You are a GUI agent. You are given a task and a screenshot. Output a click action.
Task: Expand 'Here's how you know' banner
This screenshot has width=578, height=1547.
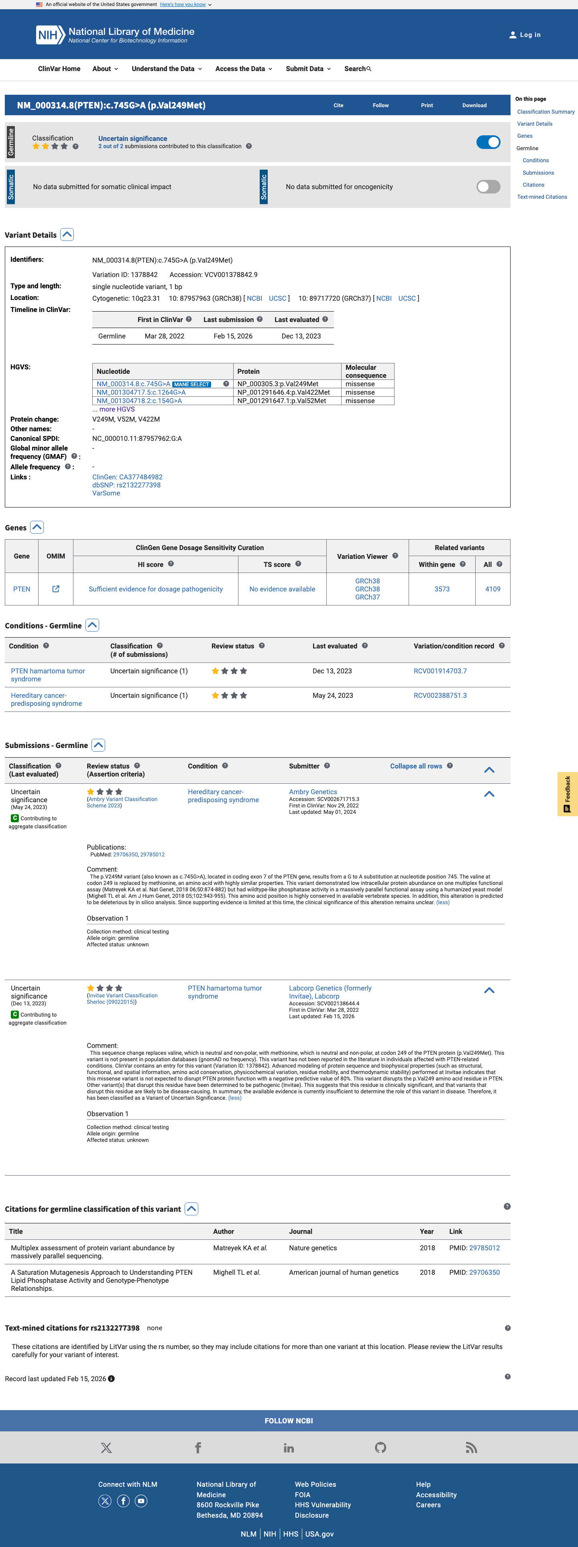click(x=185, y=4)
